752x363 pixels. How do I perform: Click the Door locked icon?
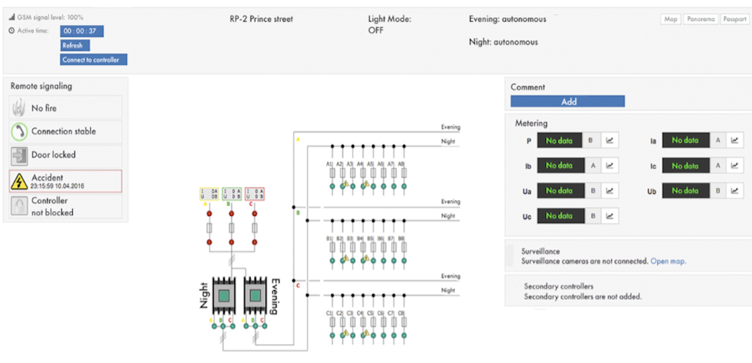(x=19, y=155)
